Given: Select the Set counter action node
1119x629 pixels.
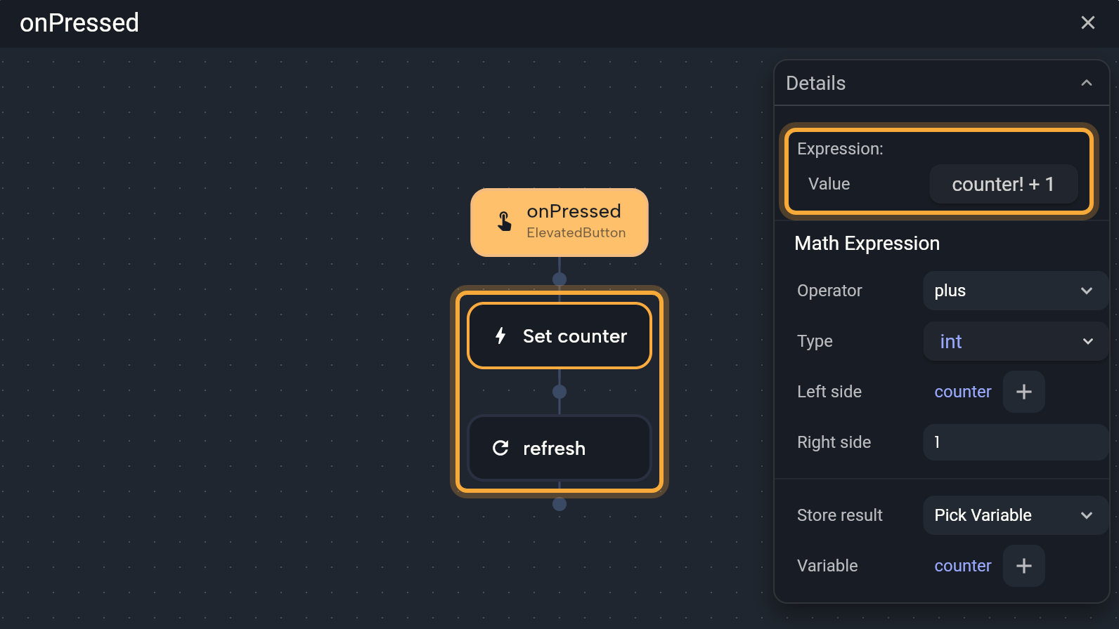Looking at the screenshot, I should click(559, 336).
